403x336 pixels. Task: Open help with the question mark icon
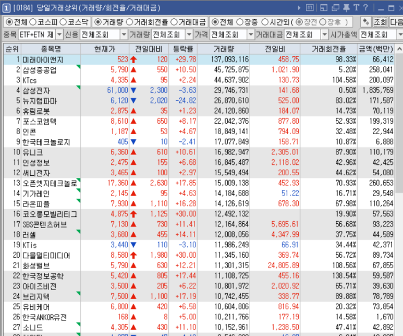click(x=366, y=8)
